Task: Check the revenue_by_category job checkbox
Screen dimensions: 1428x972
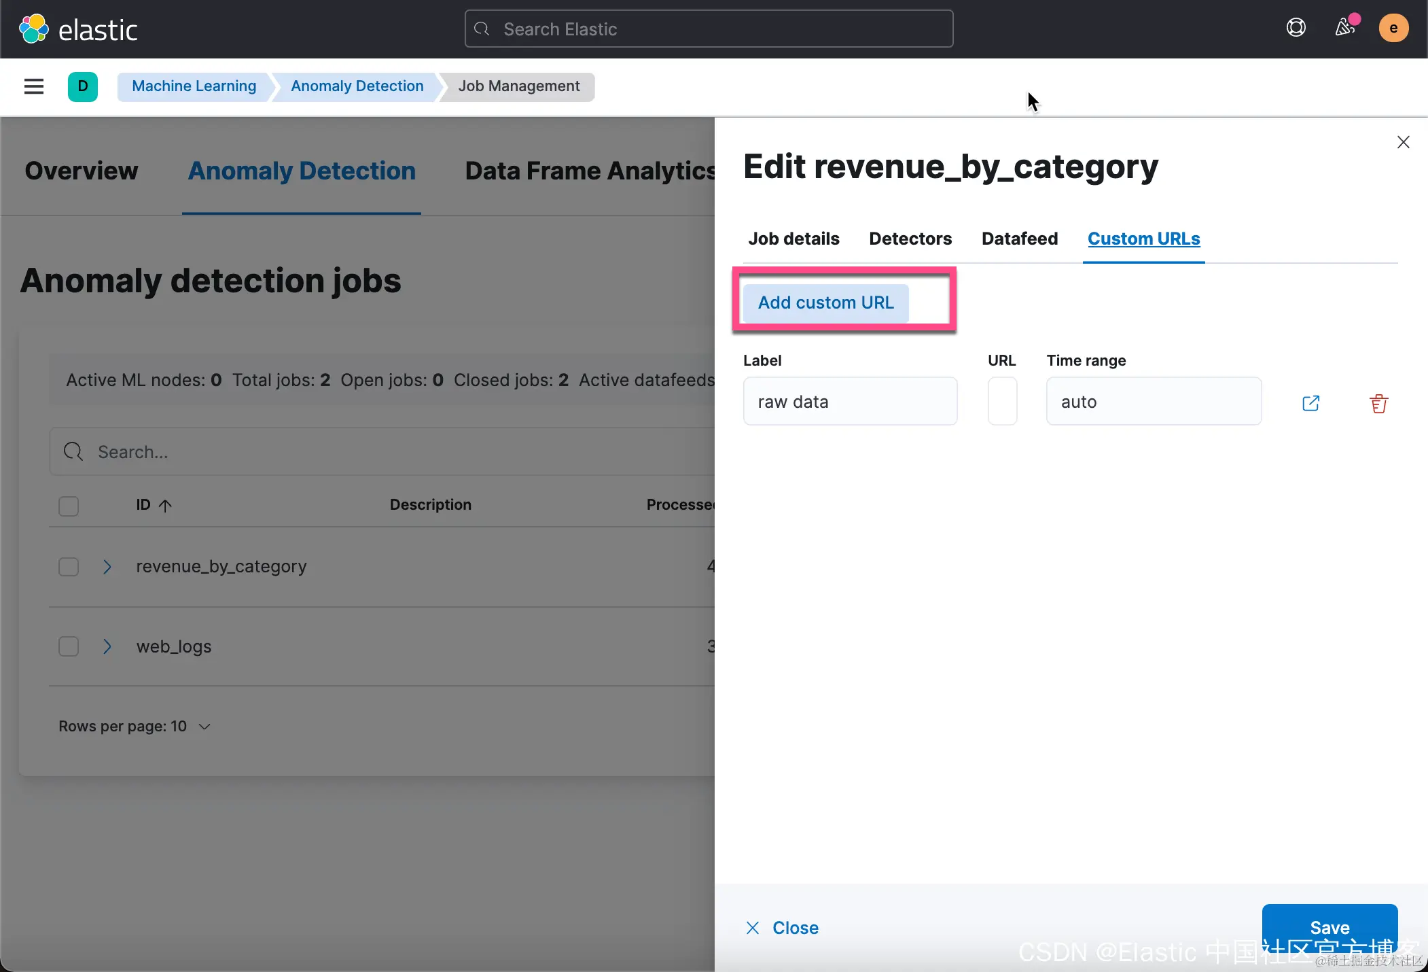Action: 69,567
